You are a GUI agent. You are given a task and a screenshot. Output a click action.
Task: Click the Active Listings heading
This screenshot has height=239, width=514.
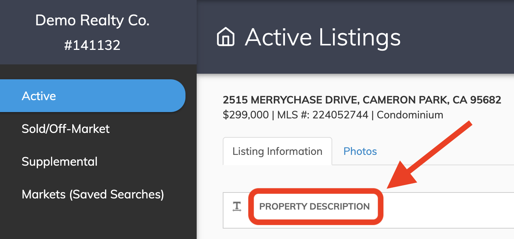[323, 37]
